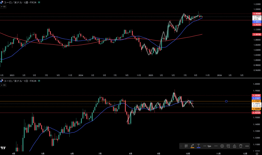Click the daily EUR/USD symbol title
The width and height of the screenshot is (262, 155).
click(19, 81)
